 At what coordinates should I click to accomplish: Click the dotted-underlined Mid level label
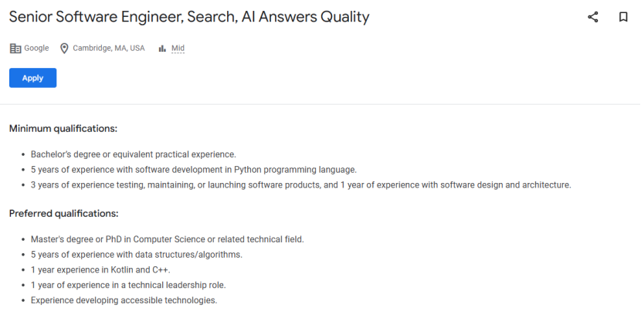[178, 48]
